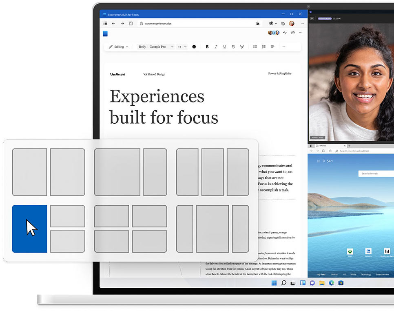Click the Search the web box
The width and height of the screenshot is (394, 311).
click(375, 174)
